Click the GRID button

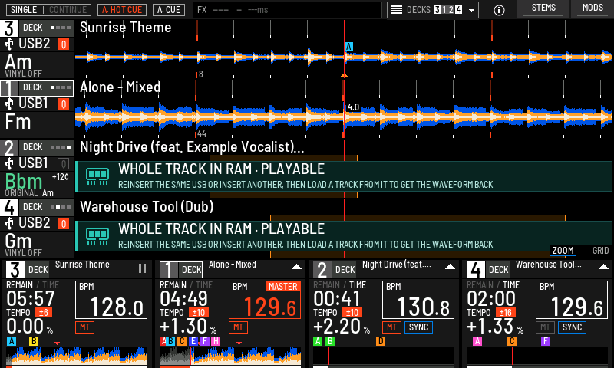point(600,250)
